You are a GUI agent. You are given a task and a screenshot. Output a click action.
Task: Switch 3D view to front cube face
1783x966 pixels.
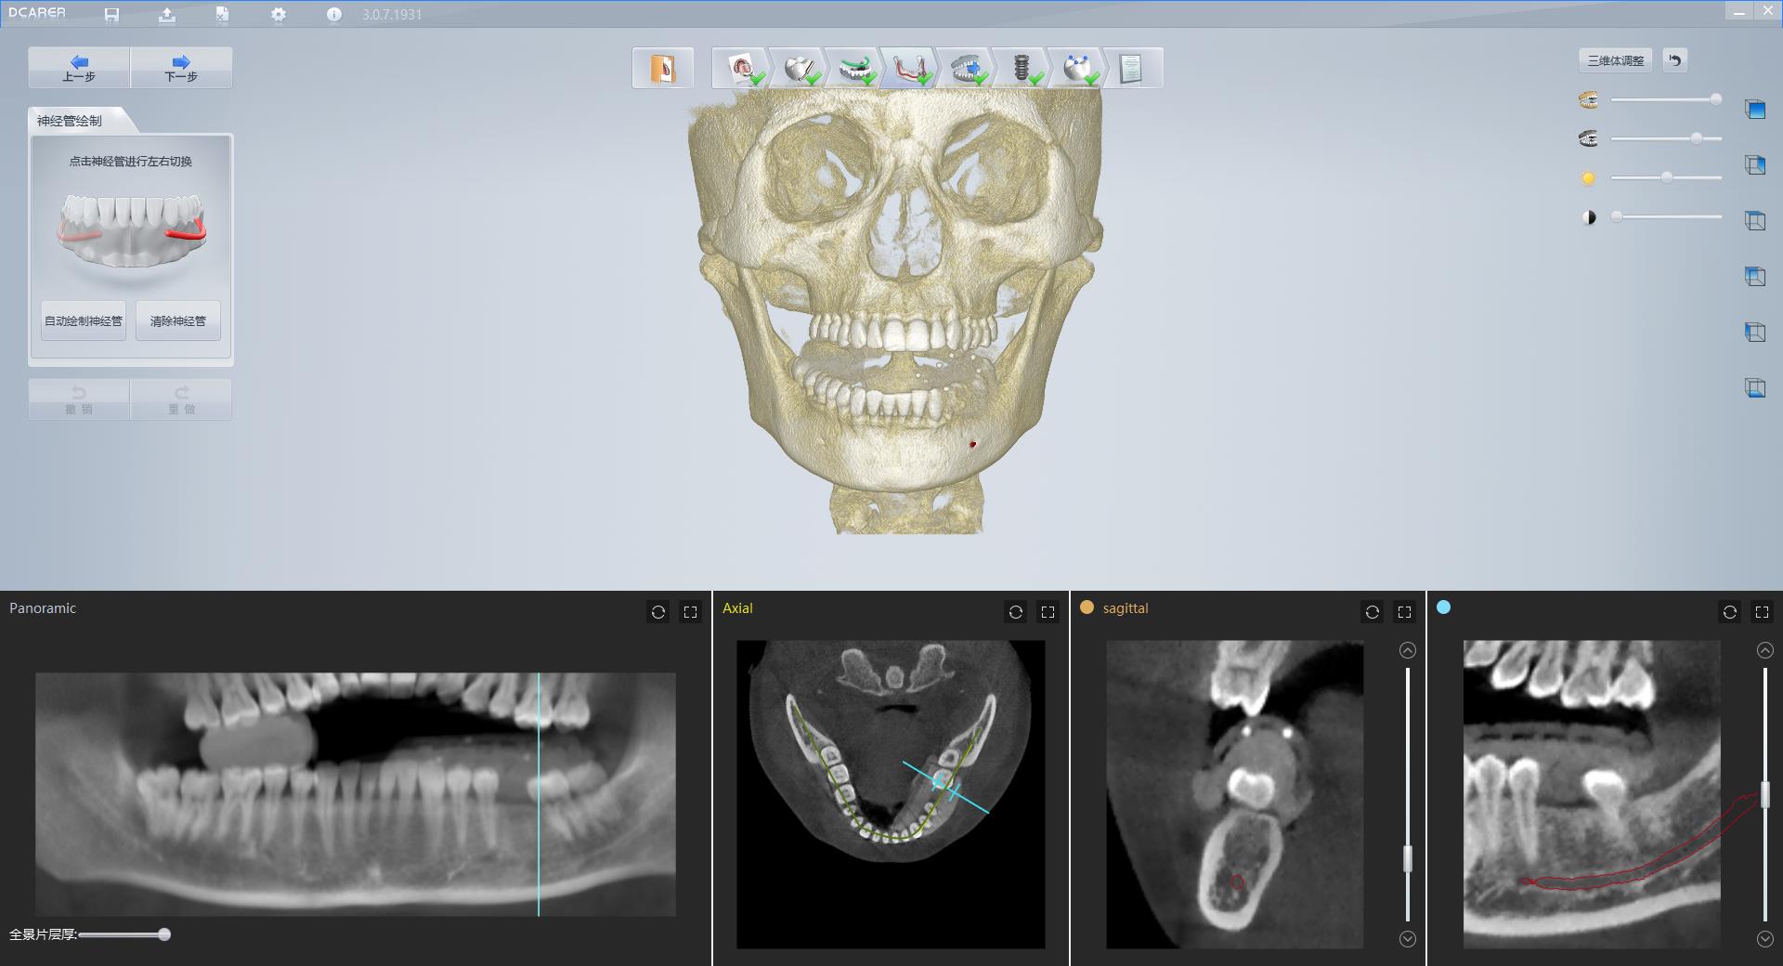tap(1754, 110)
